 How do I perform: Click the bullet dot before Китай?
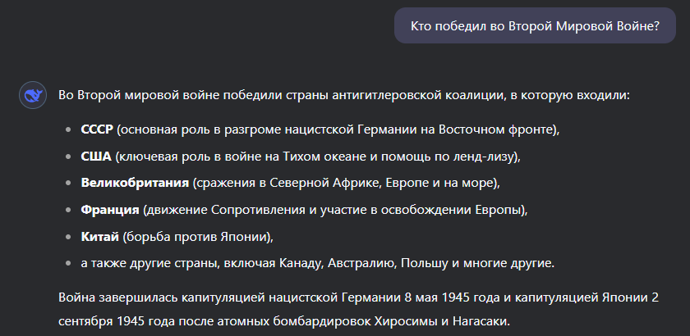tap(67, 236)
